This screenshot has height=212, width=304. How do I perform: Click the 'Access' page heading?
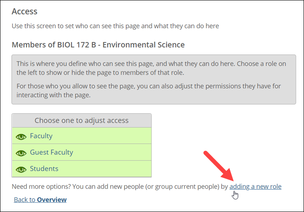(x=24, y=11)
